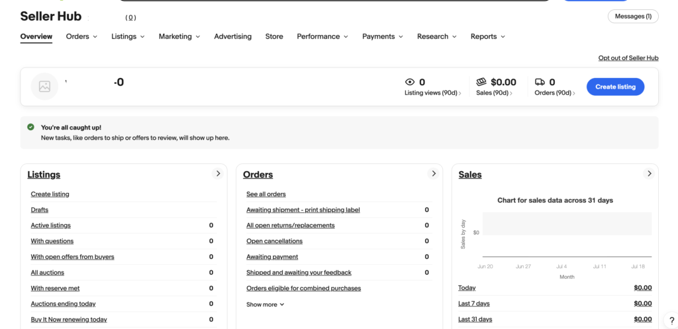Open Active listings link
Viewport: 678px width, 329px height.
coord(50,225)
